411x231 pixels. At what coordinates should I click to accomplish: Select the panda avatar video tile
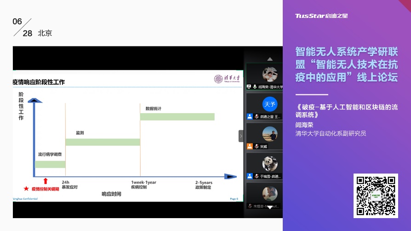269,163
